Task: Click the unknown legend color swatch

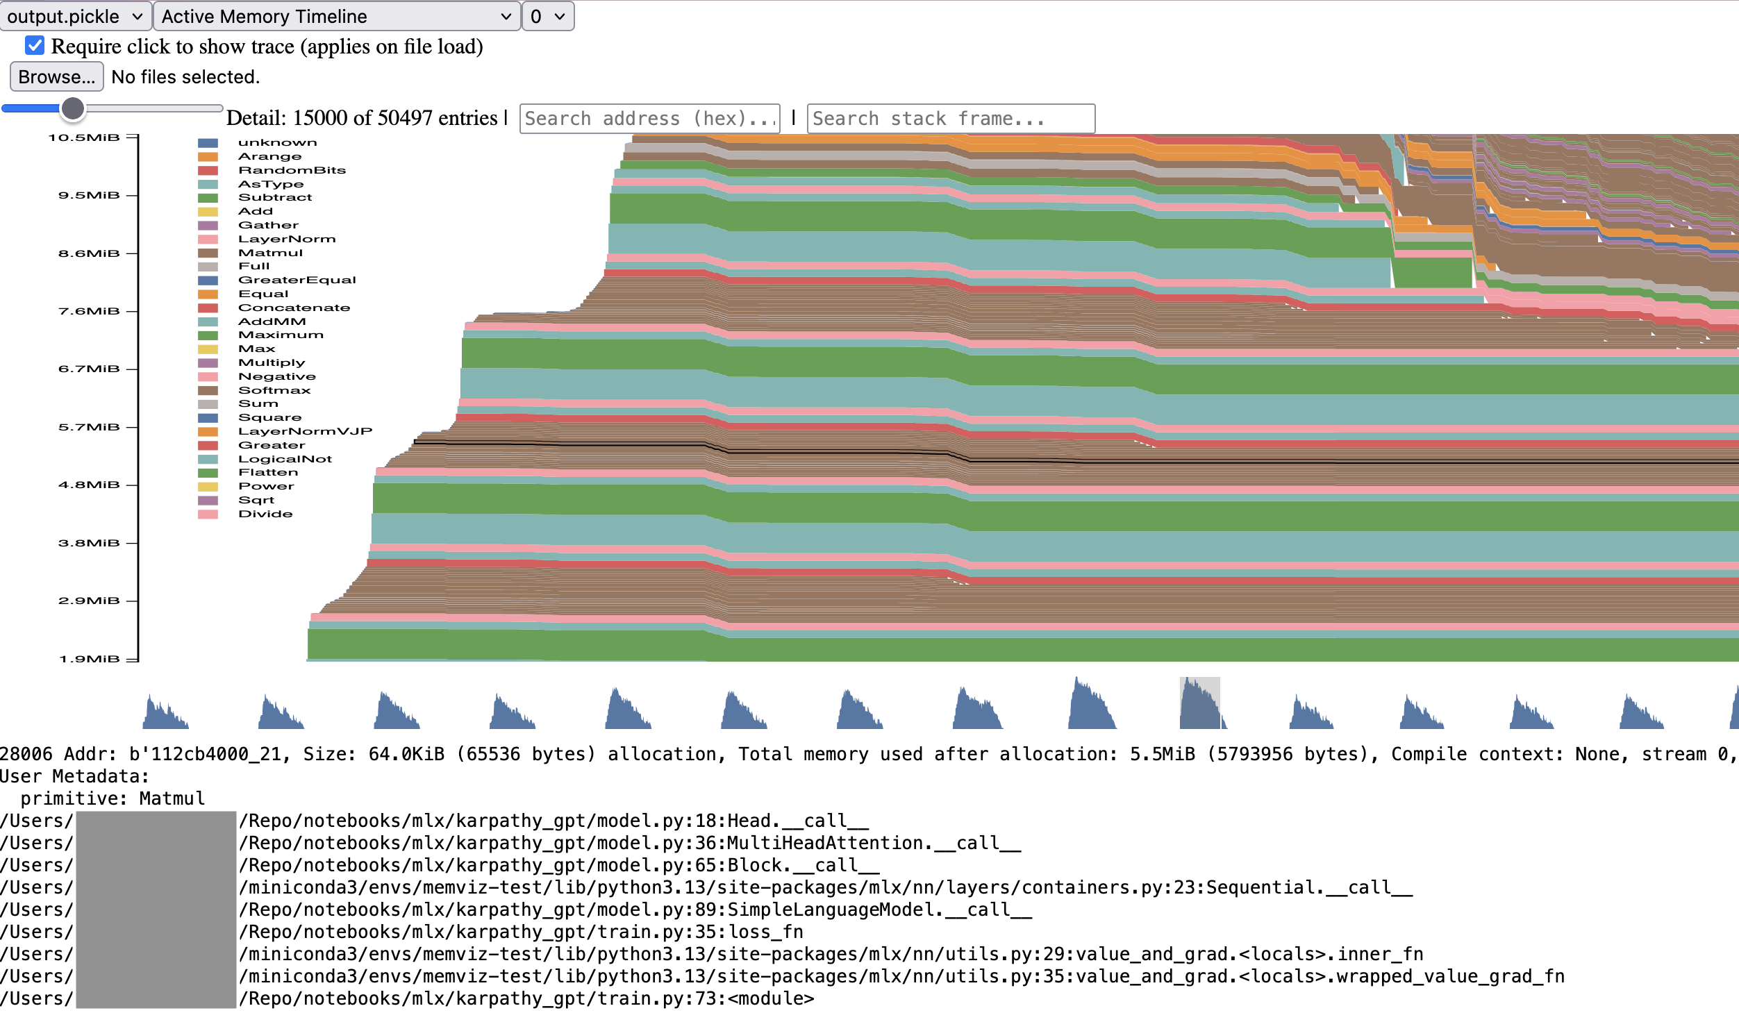Action: pos(208,143)
